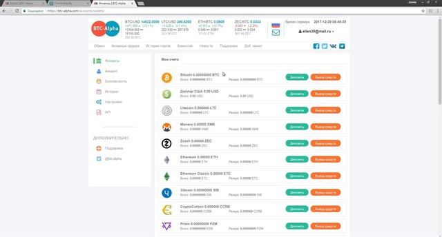Click the orange withdraw button for Ethereum Classic
Image resolution: width=442 pixels, height=248 pixels.
(x=325, y=176)
